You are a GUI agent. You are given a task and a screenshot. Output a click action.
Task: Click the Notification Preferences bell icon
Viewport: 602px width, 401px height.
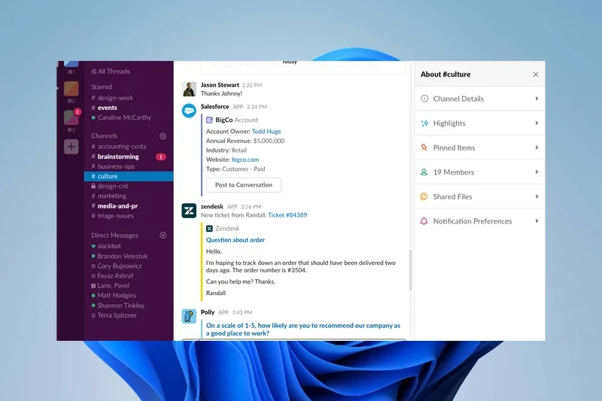424,221
